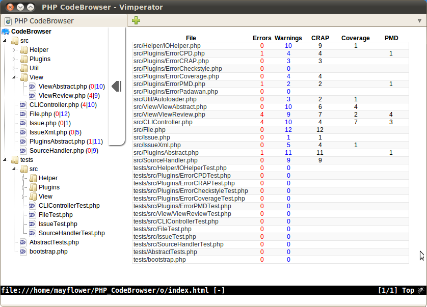This screenshot has width=427, height=307.
Task: Click the PHP file icon beside Issue.php in the tree
Action: point(23,123)
